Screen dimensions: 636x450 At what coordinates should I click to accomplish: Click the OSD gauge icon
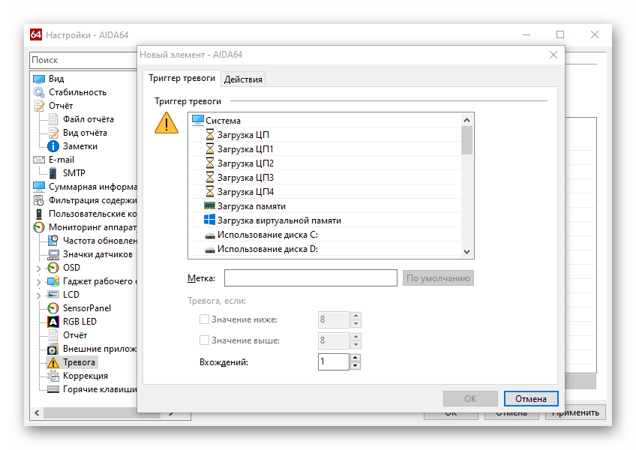point(53,268)
